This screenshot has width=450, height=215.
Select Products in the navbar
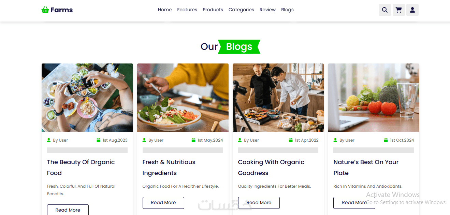click(213, 10)
